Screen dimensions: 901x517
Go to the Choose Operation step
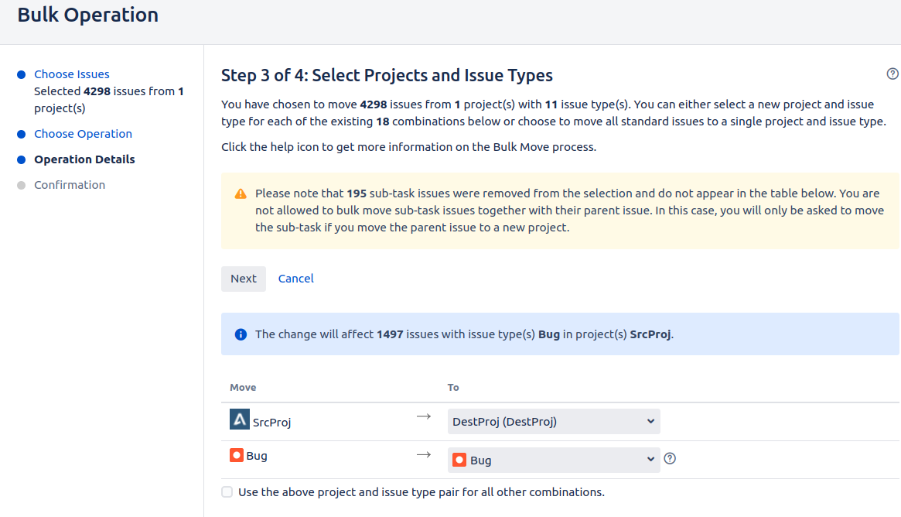pos(83,134)
